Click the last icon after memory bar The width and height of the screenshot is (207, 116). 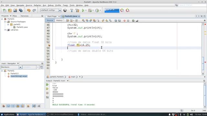(x=127, y=10)
